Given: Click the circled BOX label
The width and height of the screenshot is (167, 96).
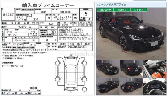Looking at the screenshot, I should [34, 88].
